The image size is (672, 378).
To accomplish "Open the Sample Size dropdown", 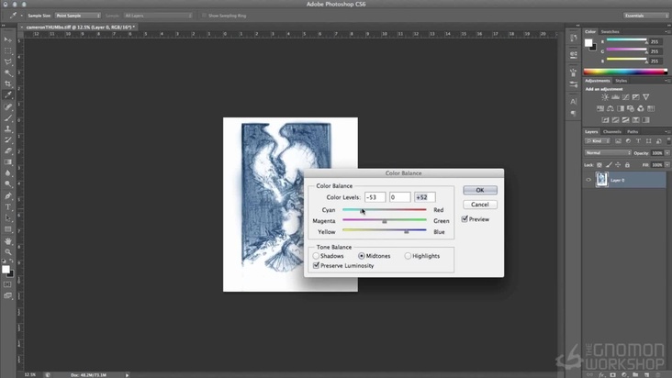I will coord(77,16).
